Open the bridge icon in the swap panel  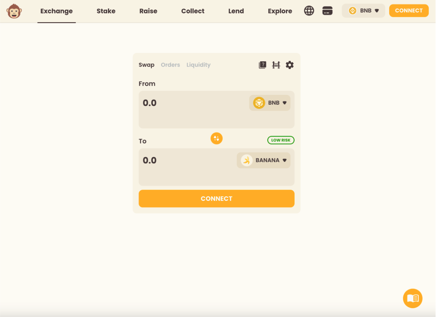276,65
